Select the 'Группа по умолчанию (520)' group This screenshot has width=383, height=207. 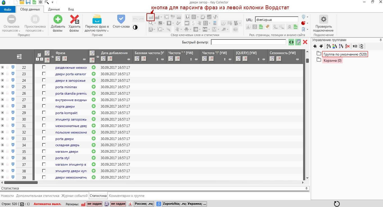[x=345, y=54]
